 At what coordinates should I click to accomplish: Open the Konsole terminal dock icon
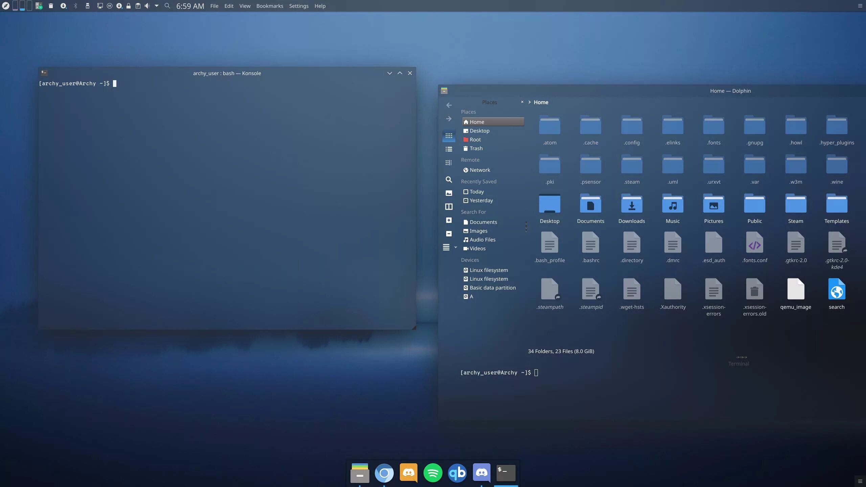506,473
